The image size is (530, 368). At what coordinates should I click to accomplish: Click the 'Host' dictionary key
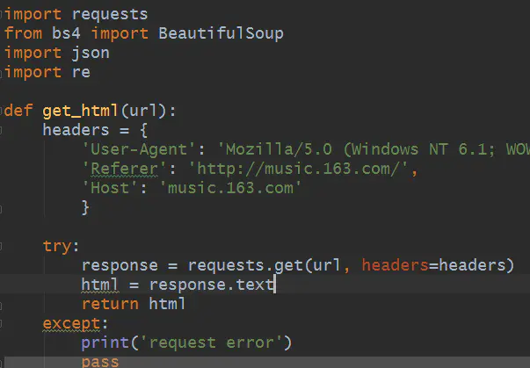pyautogui.click(x=110, y=188)
